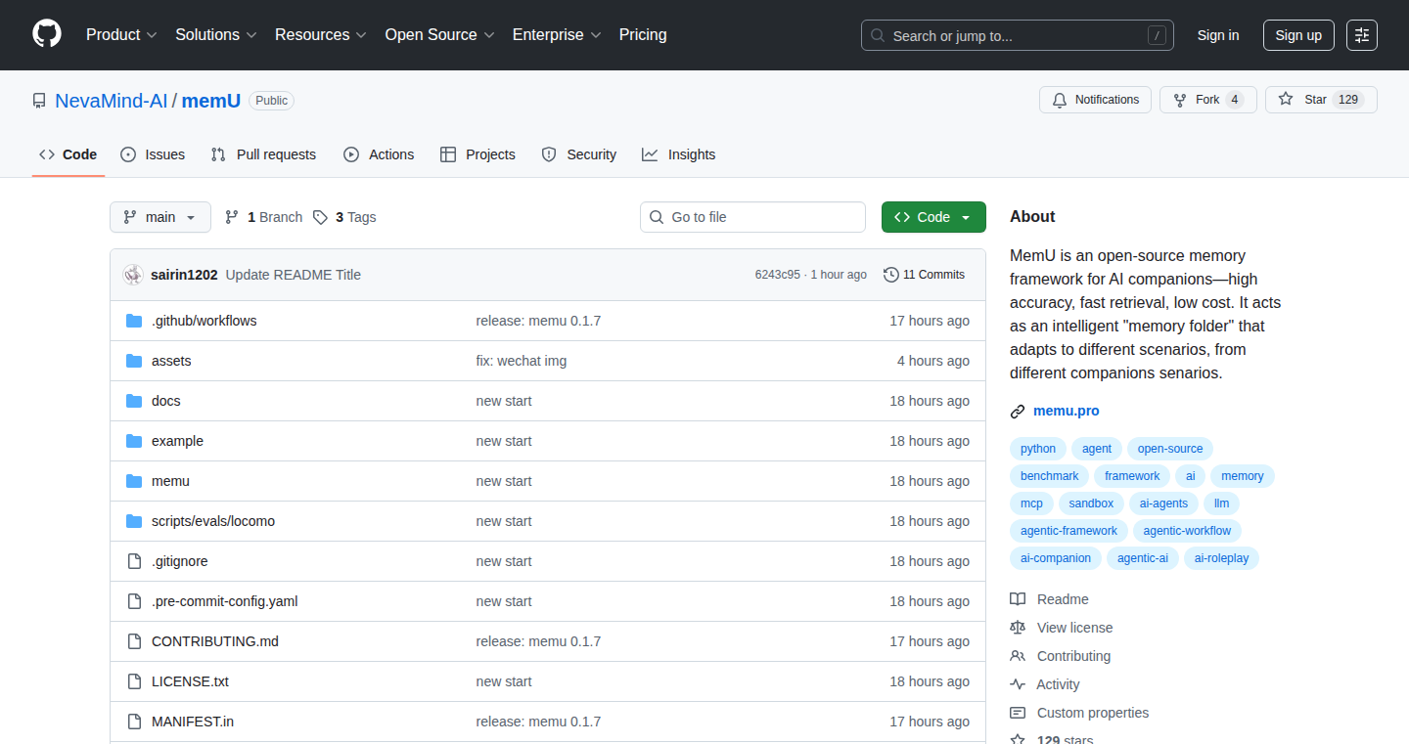Go to the GitHub homepage logo

coord(47,35)
